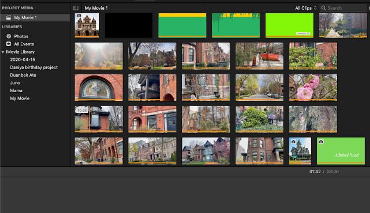Click the My Movie 1 browser title
This screenshot has width=370, height=213.
96,8
